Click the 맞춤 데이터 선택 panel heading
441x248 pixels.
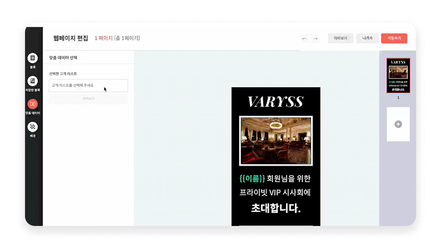click(x=63, y=58)
